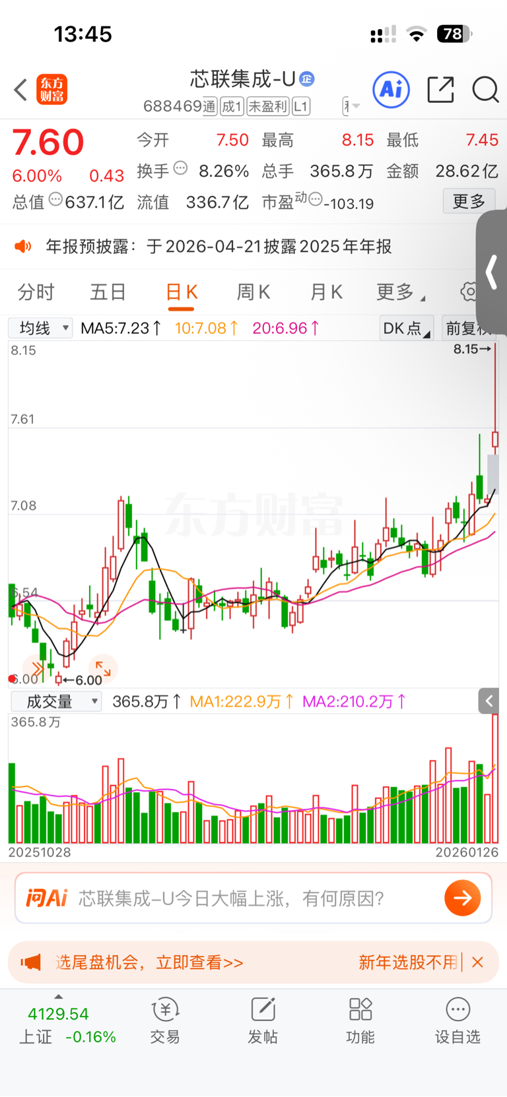Tap the back arrow icon
507x1097 pixels.
[x=20, y=90]
